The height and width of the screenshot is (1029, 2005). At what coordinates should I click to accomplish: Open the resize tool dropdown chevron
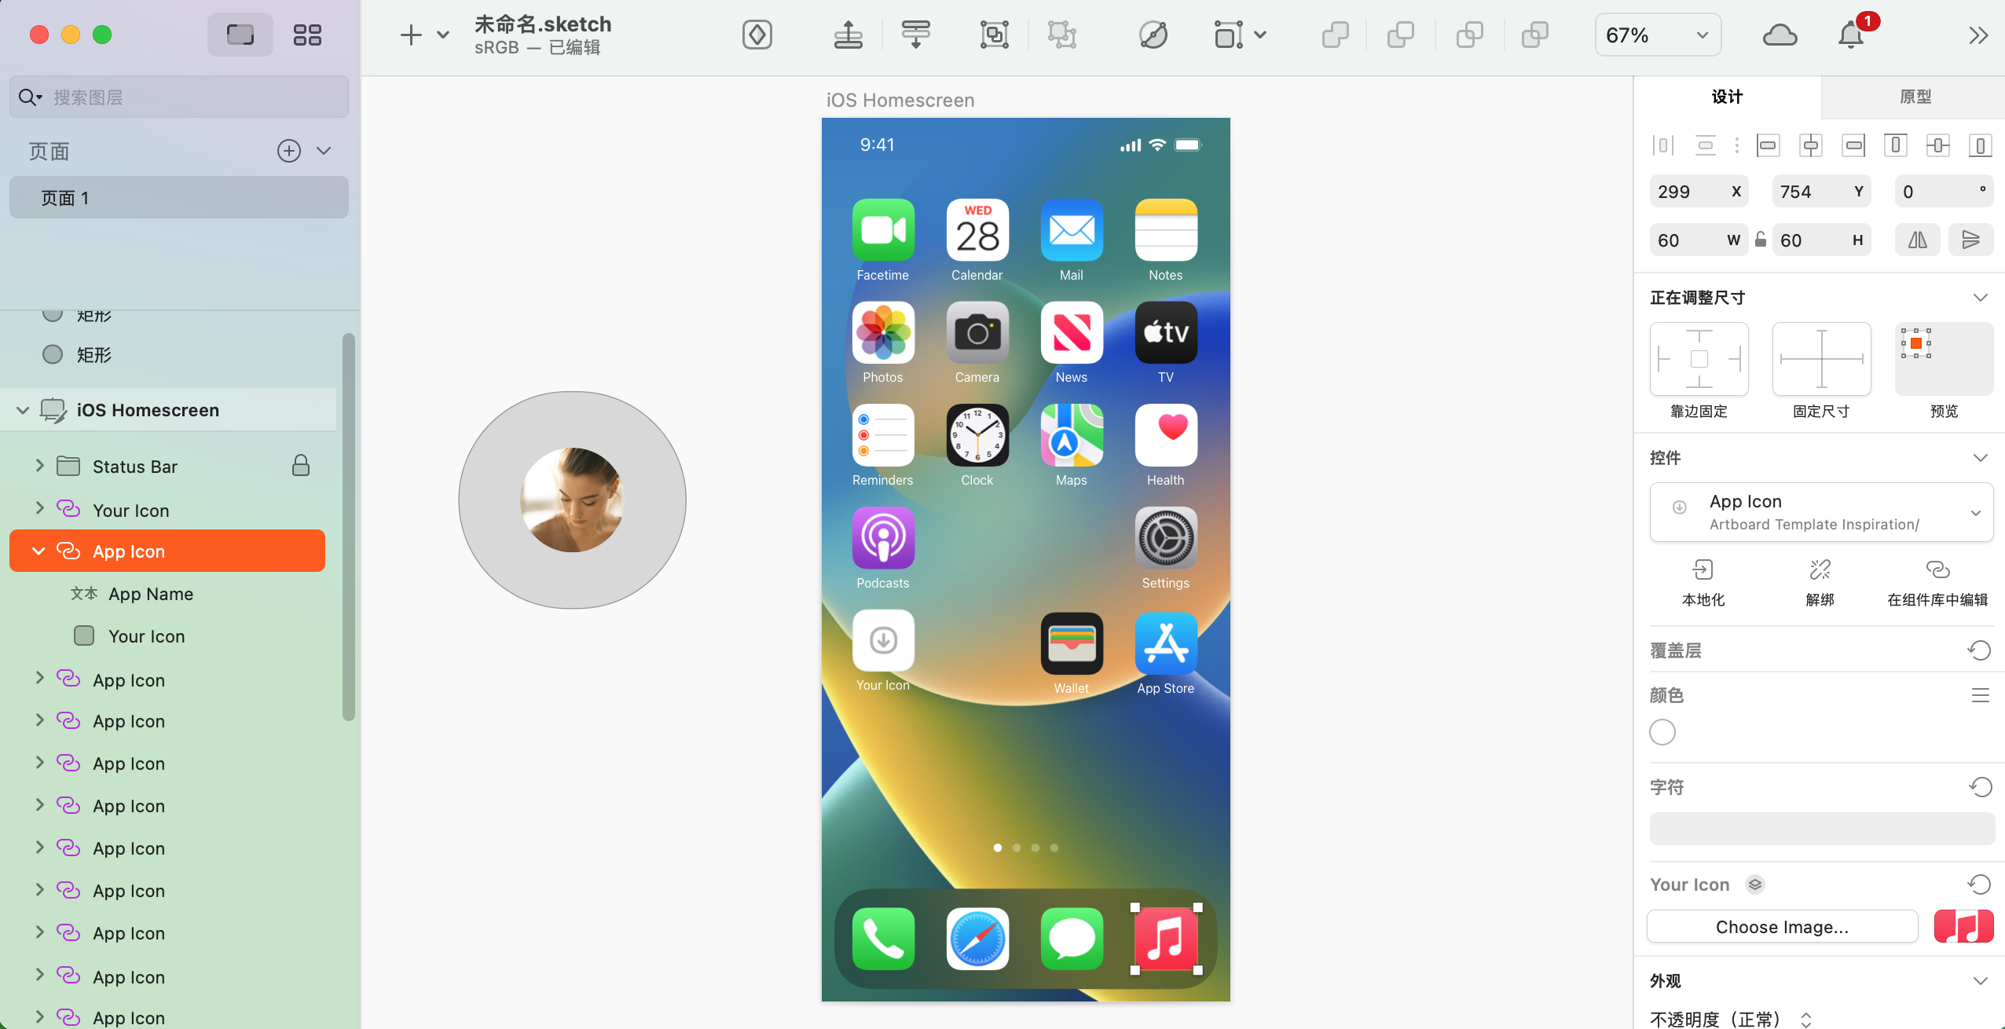(1260, 35)
